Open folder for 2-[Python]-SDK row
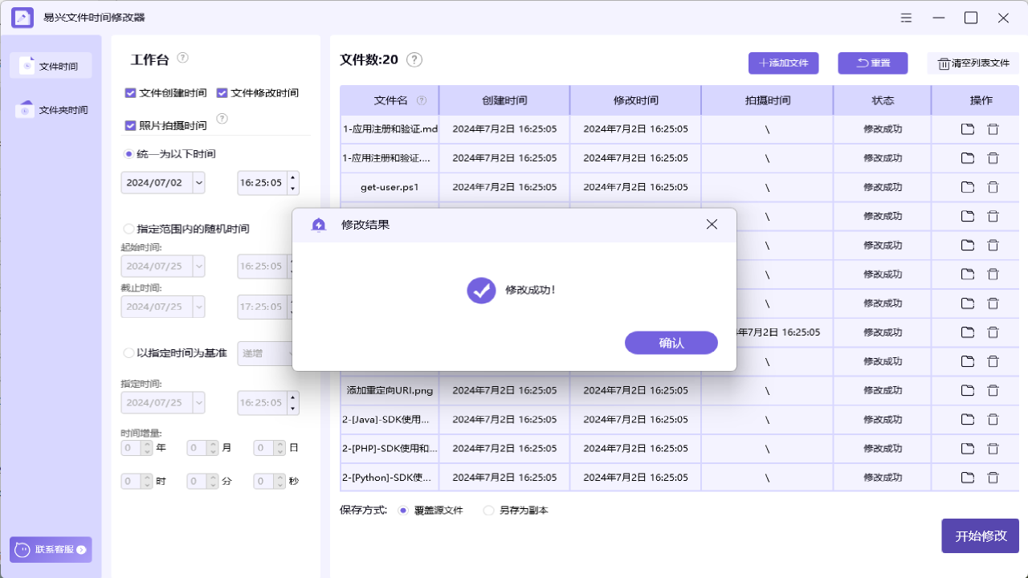The height and width of the screenshot is (578, 1028). point(968,478)
